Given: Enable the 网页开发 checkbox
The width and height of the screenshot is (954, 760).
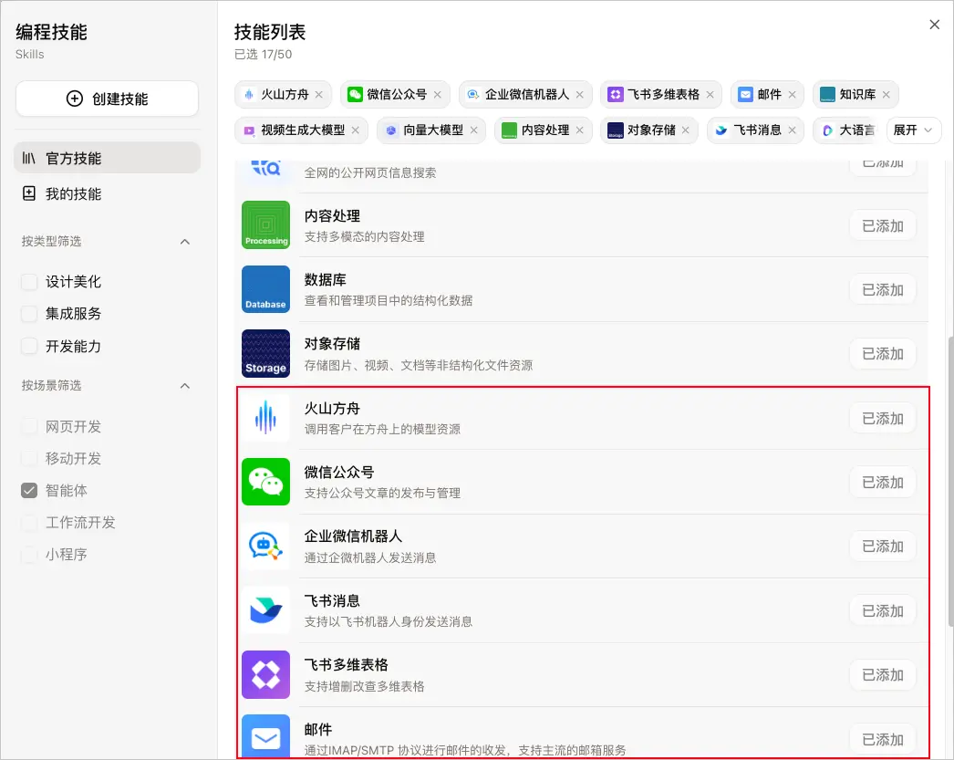Looking at the screenshot, I should [29, 427].
